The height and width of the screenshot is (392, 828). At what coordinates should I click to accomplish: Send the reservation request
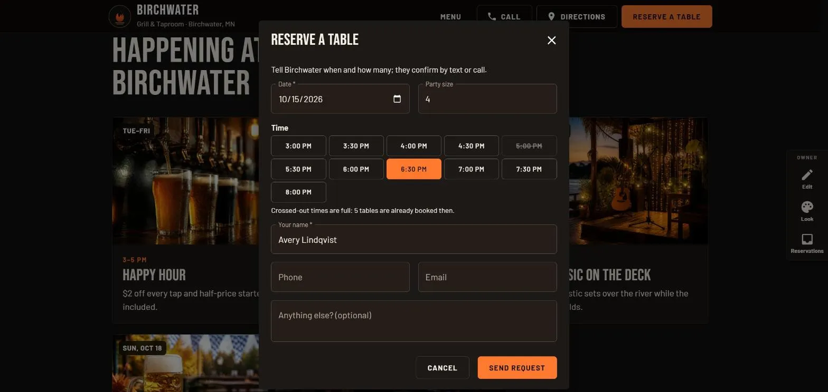517,368
